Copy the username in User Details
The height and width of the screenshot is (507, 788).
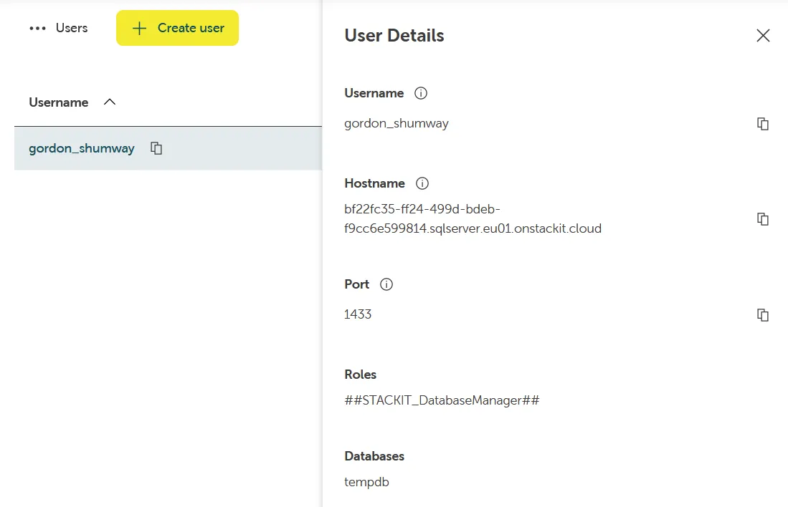click(x=763, y=124)
